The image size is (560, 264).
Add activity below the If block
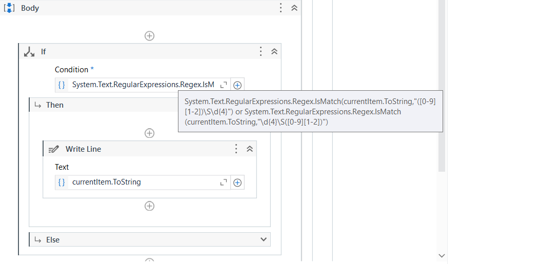(149, 261)
